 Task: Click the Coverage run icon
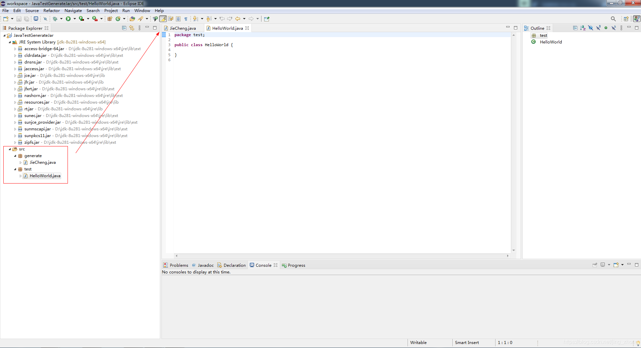tap(81, 19)
